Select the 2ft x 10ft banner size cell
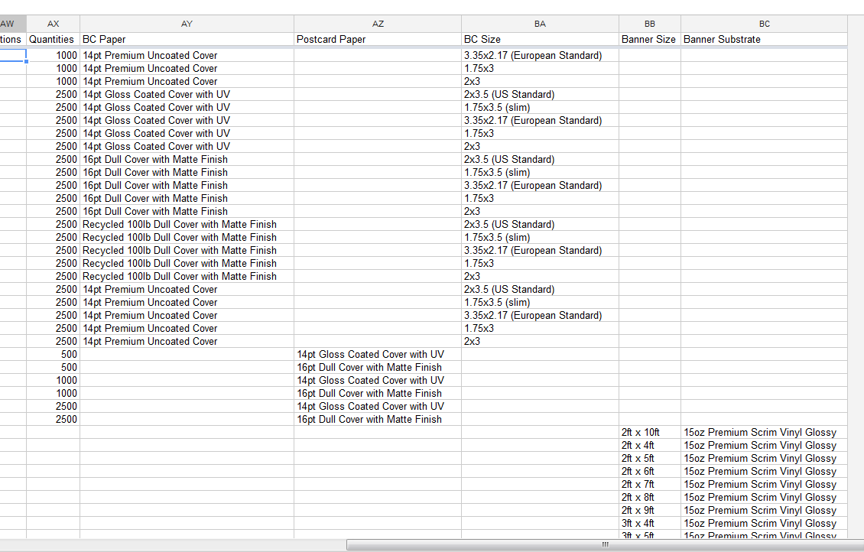Screen dimensions: 864x552 point(650,433)
